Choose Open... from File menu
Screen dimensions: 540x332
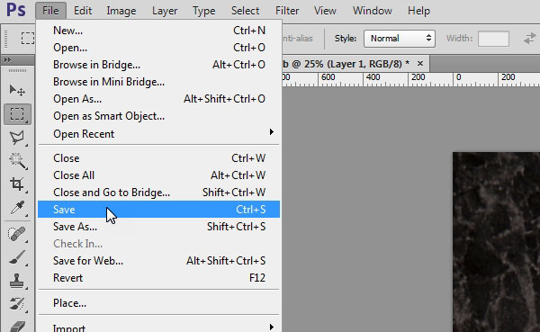[158, 47]
